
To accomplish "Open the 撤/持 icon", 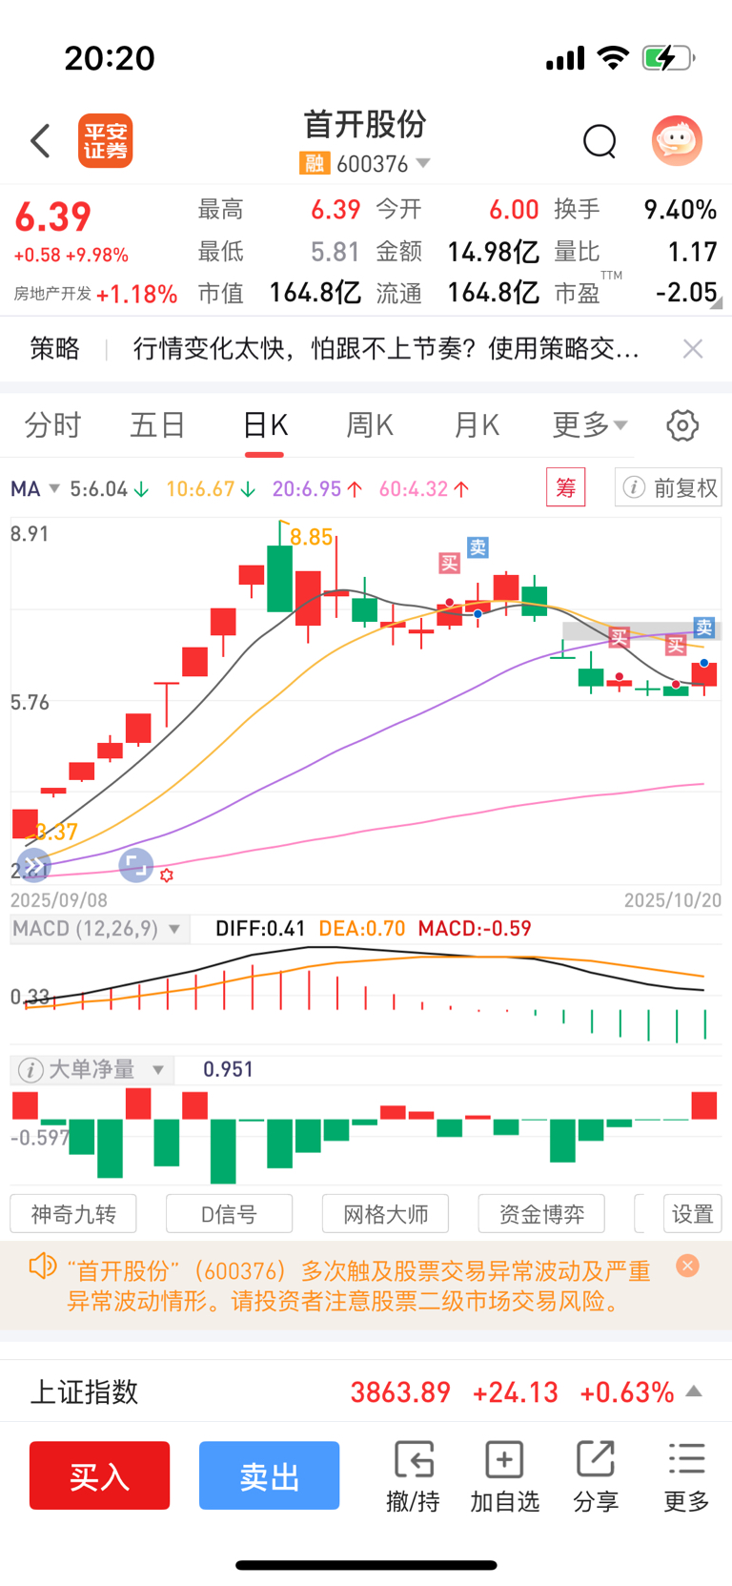I will click(413, 1476).
